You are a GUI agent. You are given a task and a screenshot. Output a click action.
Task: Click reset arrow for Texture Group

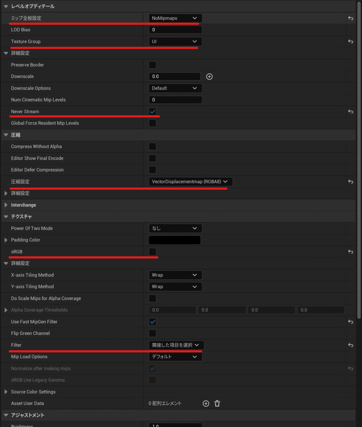pos(351,42)
